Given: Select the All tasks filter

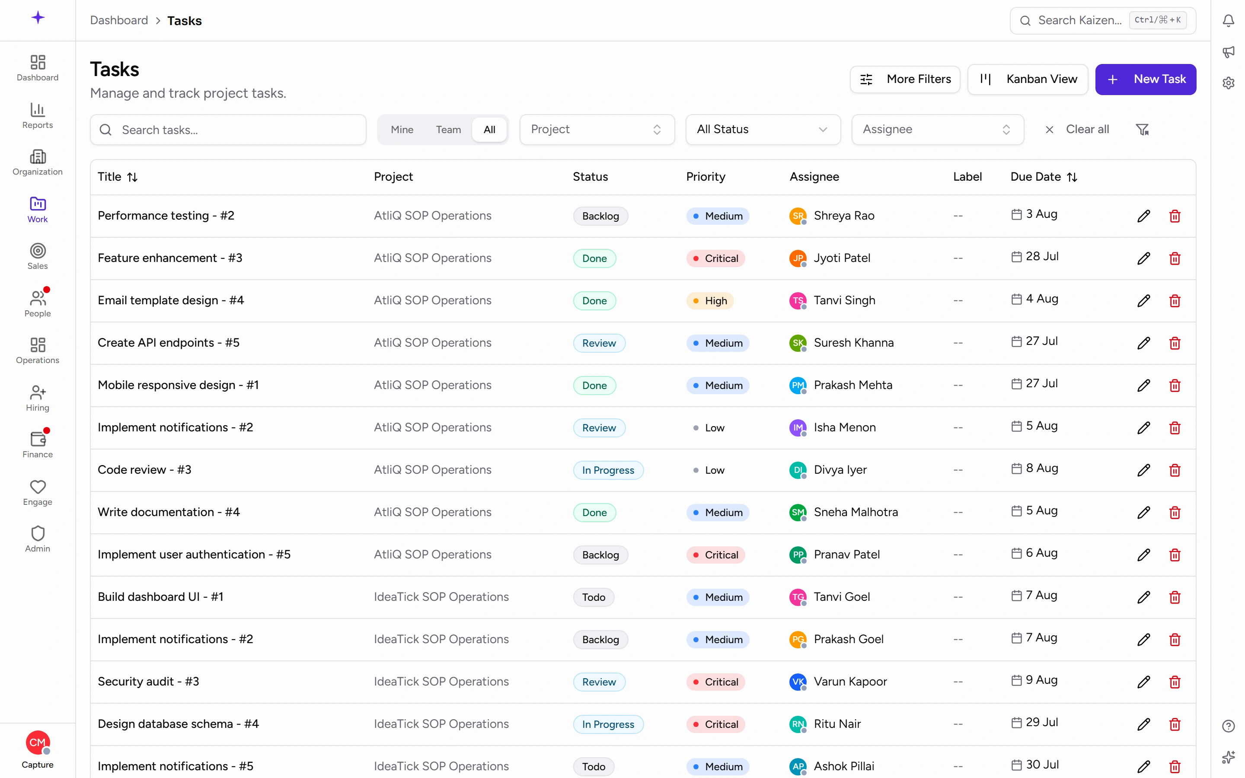Looking at the screenshot, I should coord(489,130).
